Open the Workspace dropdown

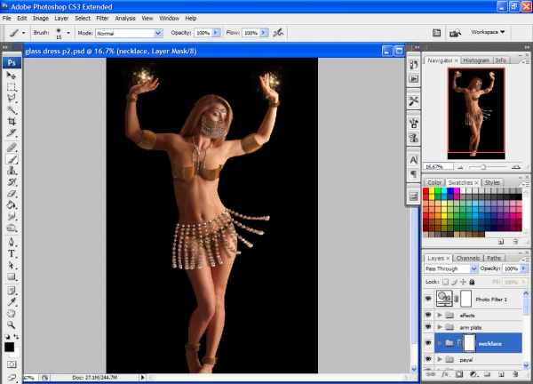[x=488, y=32]
